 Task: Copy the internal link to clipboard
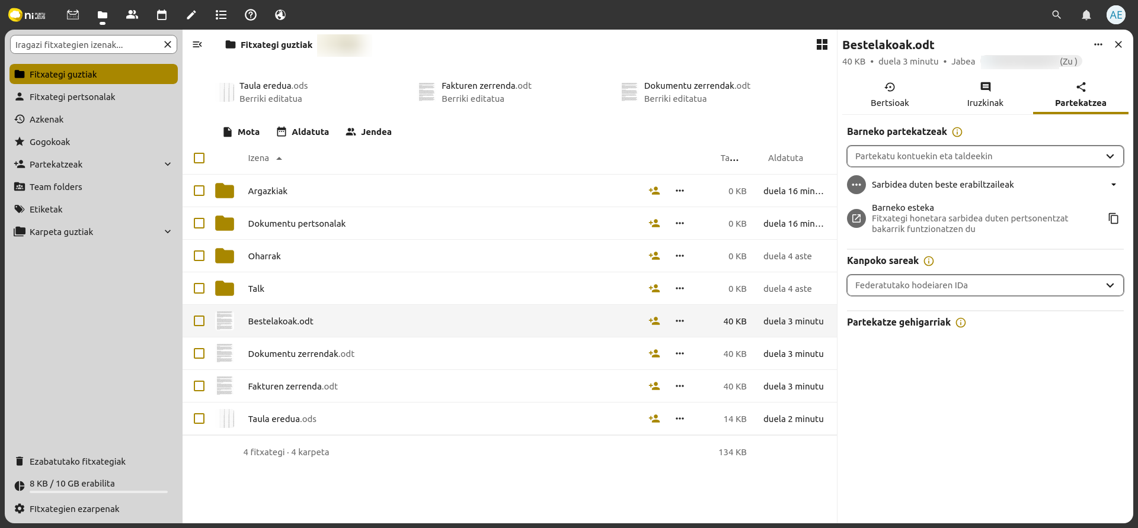click(x=1113, y=218)
